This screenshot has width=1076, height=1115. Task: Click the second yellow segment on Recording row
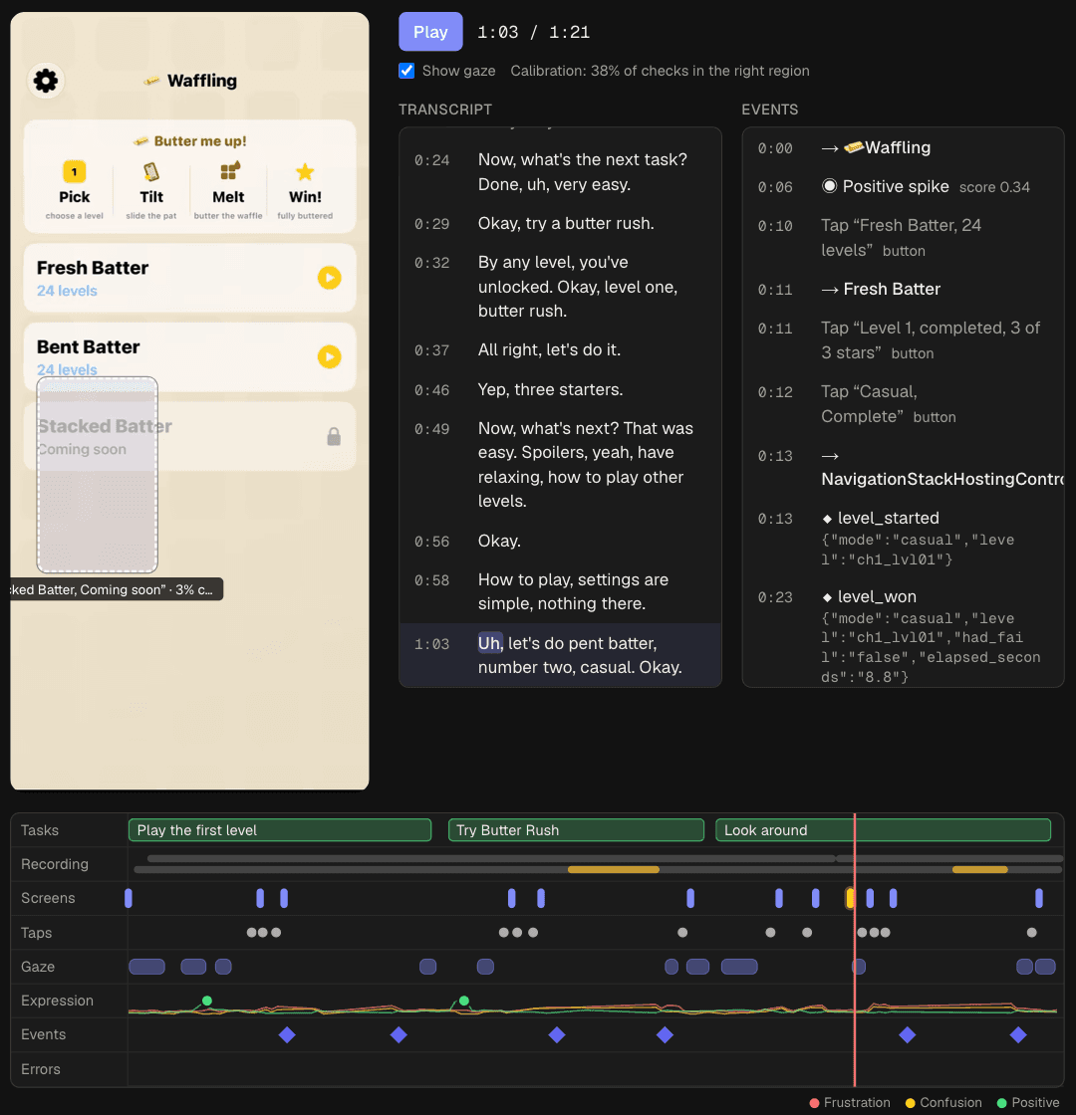tap(980, 870)
